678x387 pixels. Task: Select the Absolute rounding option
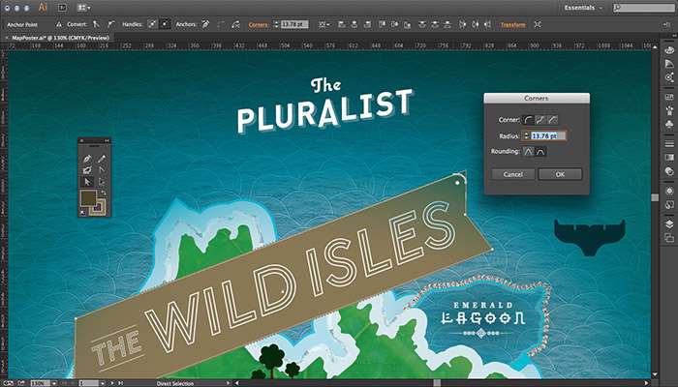(x=529, y=151)
